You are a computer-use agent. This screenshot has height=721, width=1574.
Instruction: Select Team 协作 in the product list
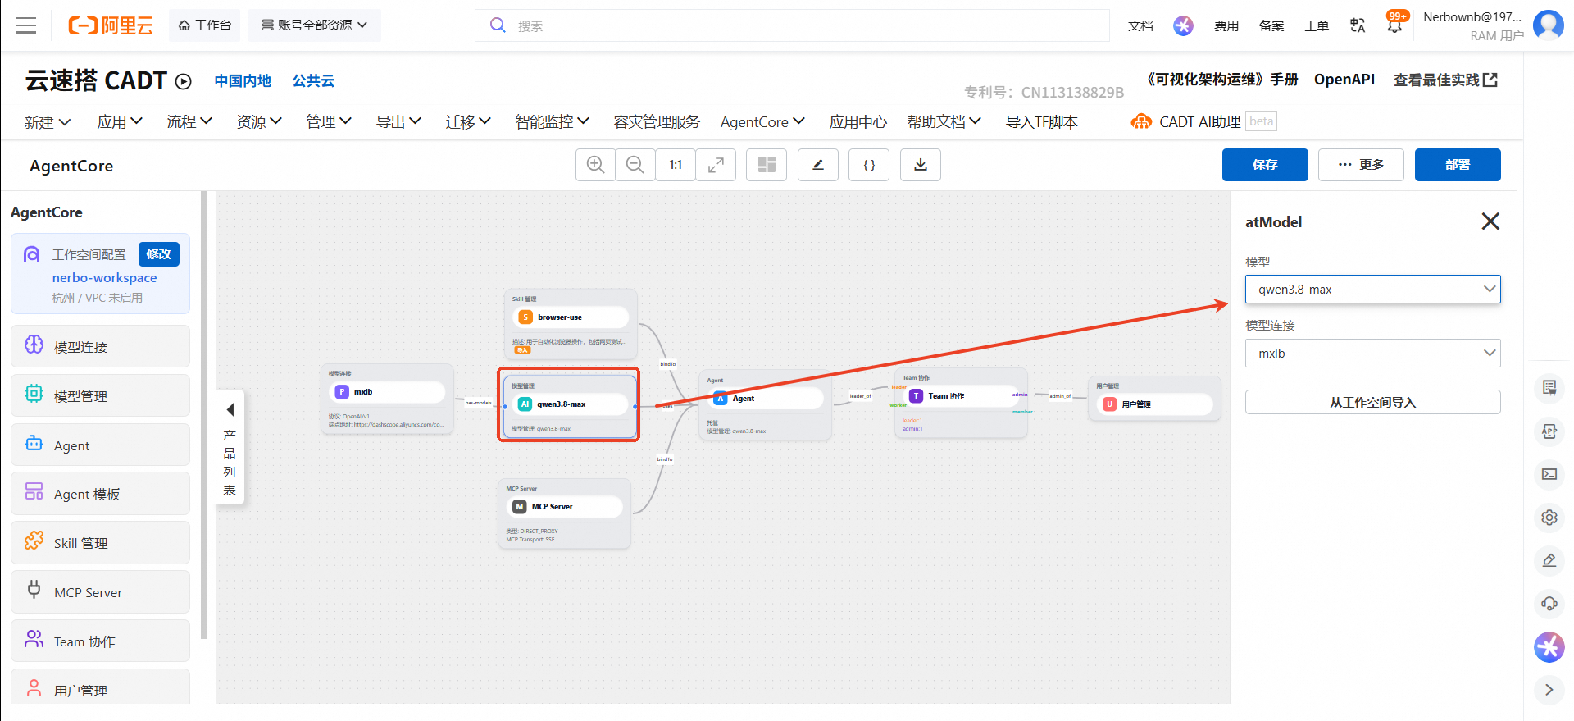[100, 641]
